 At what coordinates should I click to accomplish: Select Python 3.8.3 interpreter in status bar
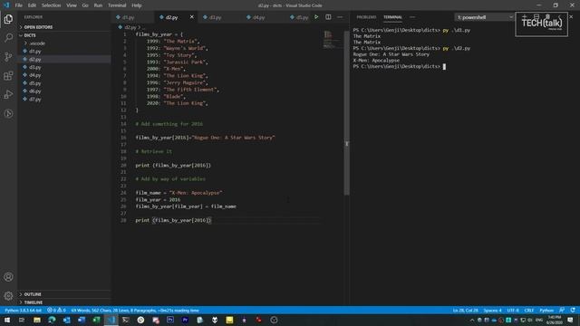tap(23, 310)
